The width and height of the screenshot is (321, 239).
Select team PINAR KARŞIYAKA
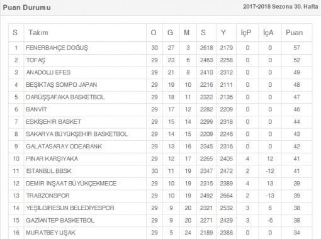click(x=52, y=158)
